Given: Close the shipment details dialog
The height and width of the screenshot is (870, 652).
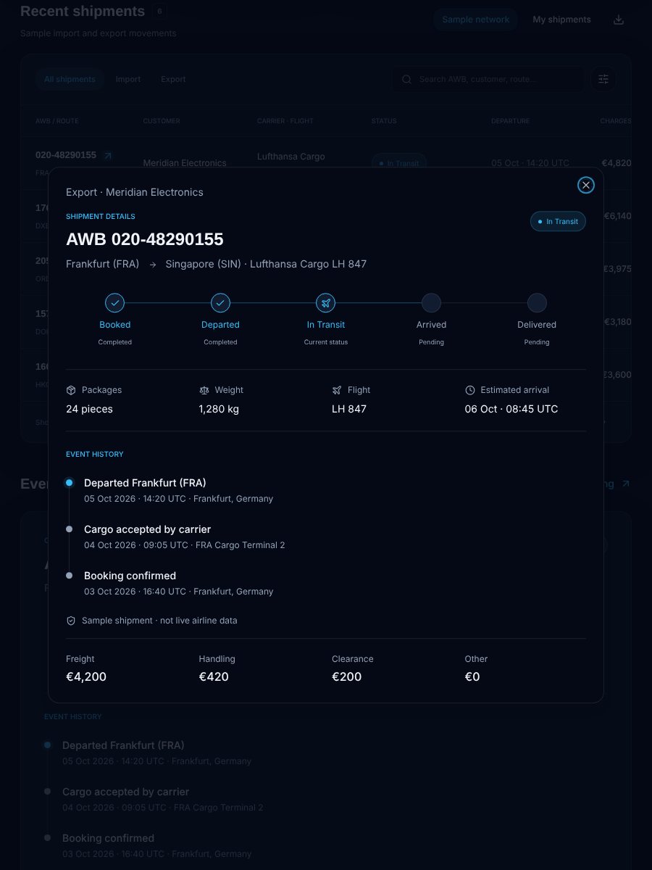Looking at the screenshot, I should [586, 185].
